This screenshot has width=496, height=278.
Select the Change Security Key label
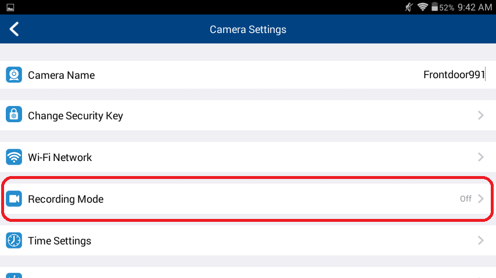(x=76, y=116)
